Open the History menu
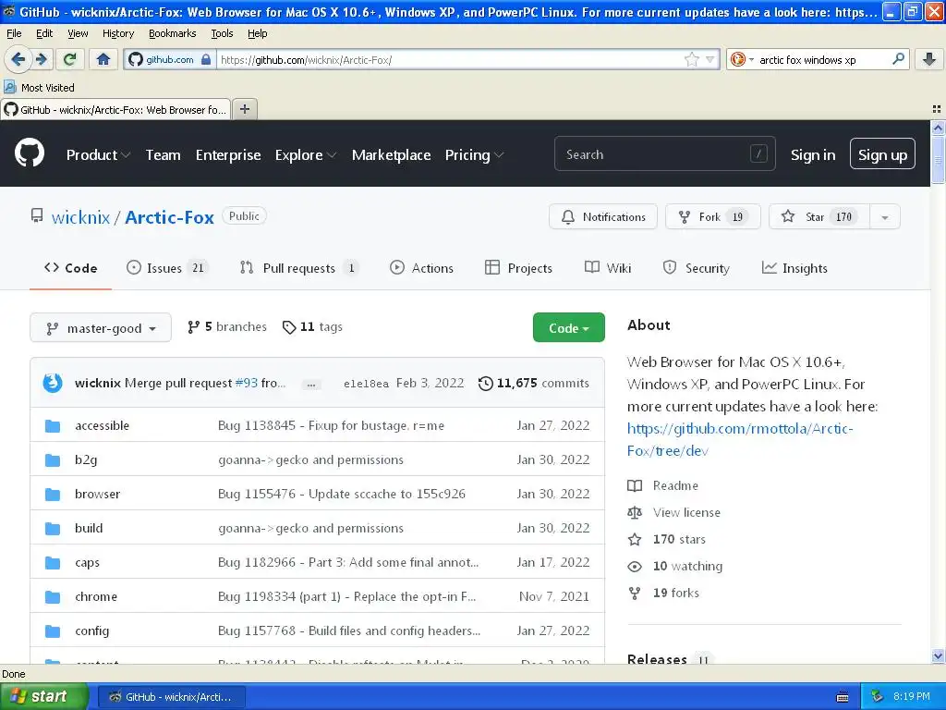 point(118,34)
